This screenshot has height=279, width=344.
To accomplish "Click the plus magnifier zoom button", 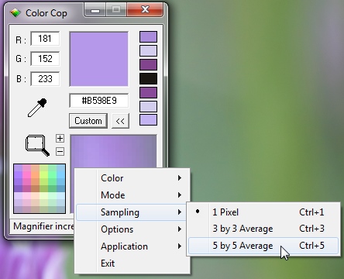I will pyautogui.click(x=60, y=138).
